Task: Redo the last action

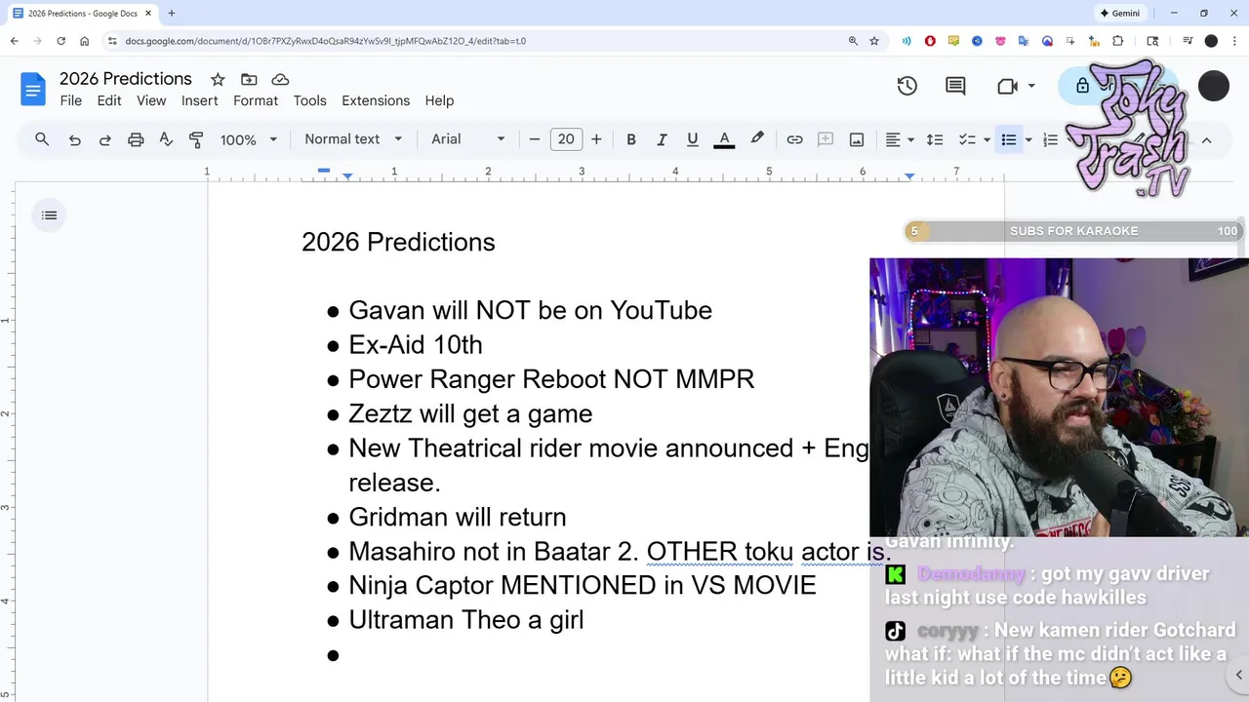Action: coord(104,139)
